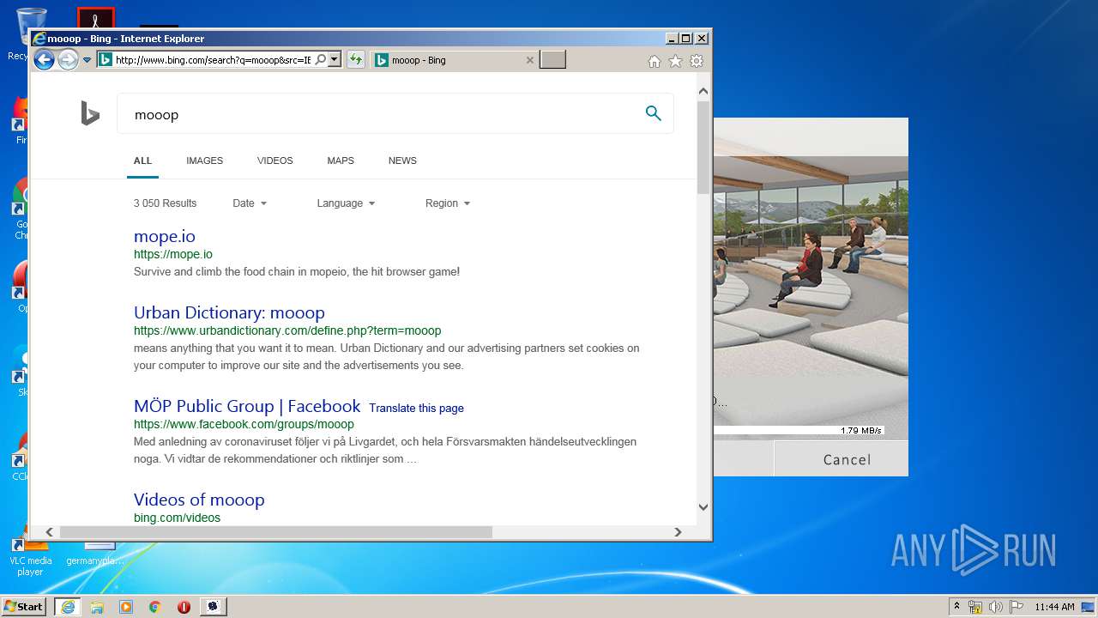This screenshot has height=618, width=1098.
Task: Close the 'mooop - Bing' tab
Action: click(x=529, y=60)
